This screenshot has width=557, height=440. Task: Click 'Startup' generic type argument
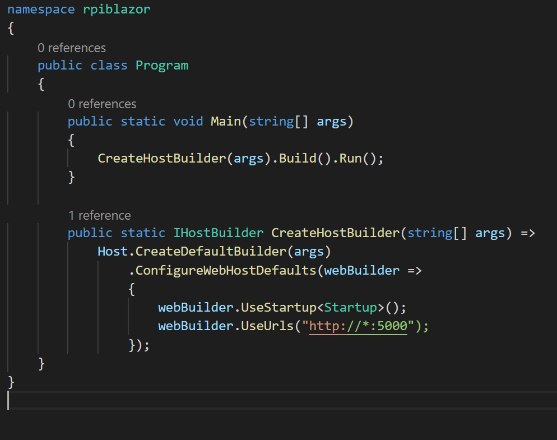[351, 307]
